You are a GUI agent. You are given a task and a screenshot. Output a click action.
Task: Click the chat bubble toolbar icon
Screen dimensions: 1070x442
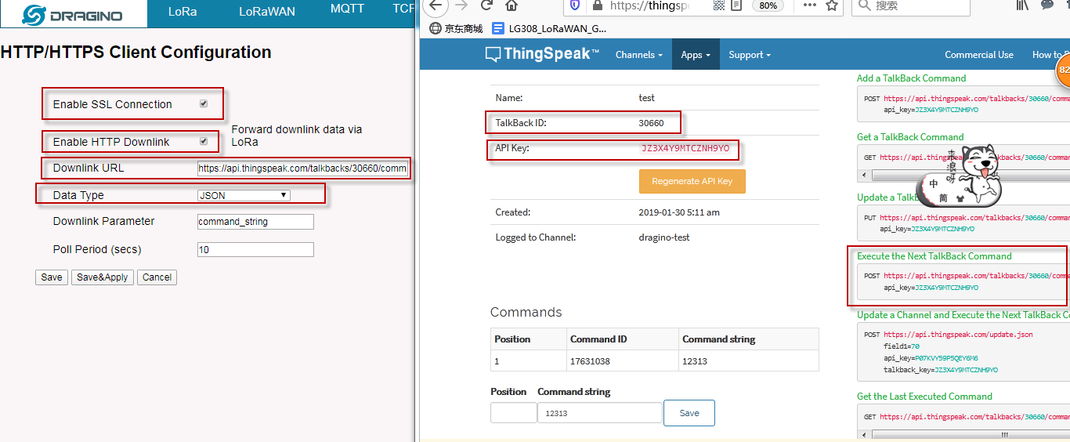coord(1047,5)
